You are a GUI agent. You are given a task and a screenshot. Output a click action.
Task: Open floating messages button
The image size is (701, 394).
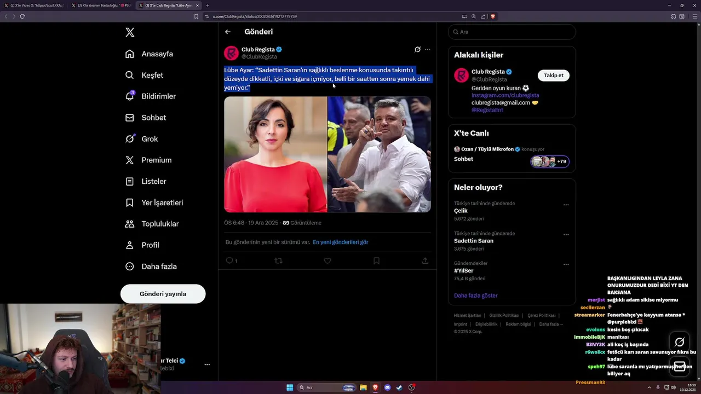click(680, 366)
